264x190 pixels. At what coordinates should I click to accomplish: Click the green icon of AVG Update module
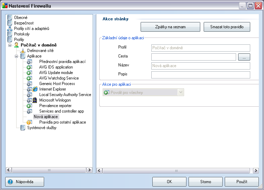coord(29,73)
